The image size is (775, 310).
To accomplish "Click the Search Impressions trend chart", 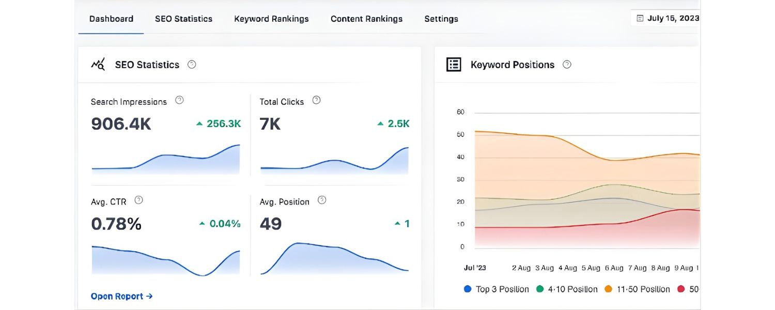I will pyautogui.click(x=165, y=160).
